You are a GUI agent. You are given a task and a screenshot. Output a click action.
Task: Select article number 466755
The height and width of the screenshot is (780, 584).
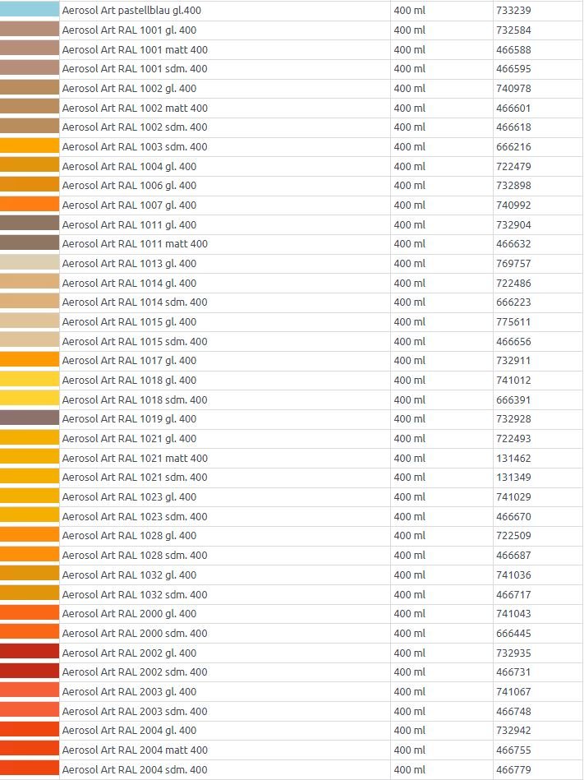pyautogui.click(x=513, y=750)
